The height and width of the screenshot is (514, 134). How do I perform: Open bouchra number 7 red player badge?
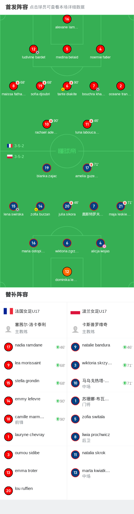pyautogui.click(x=94, y=86)
